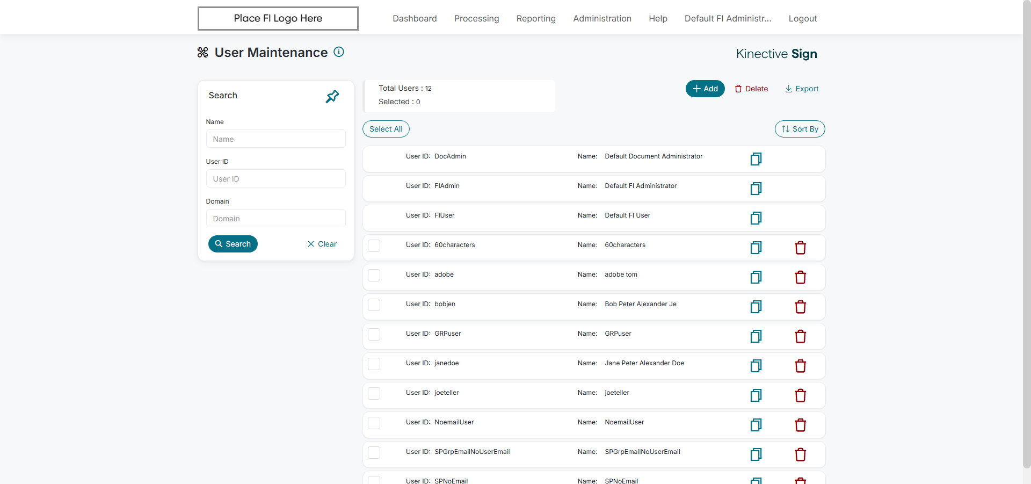Clear the search filters

click(x=322, y=244)
